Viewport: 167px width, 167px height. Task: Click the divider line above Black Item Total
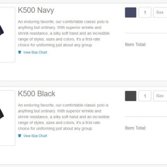[146, 117]
